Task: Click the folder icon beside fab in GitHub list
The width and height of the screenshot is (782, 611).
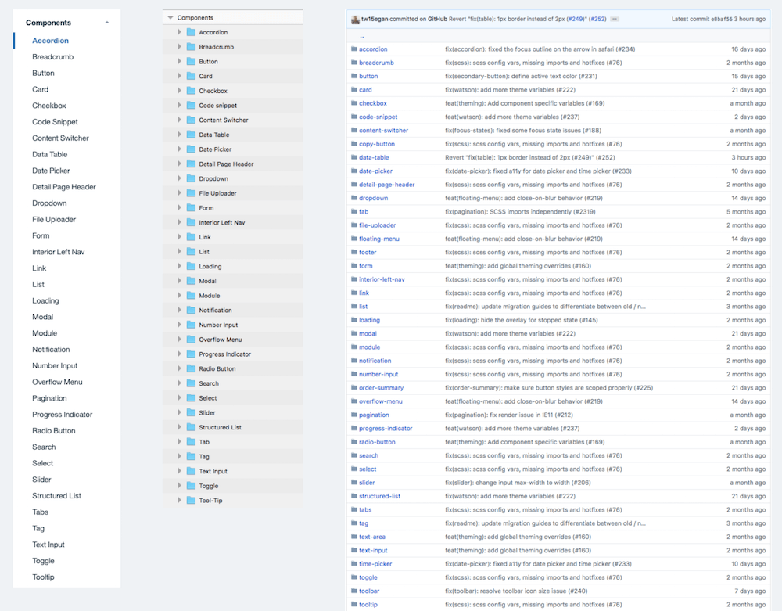Action: point(354,211)
